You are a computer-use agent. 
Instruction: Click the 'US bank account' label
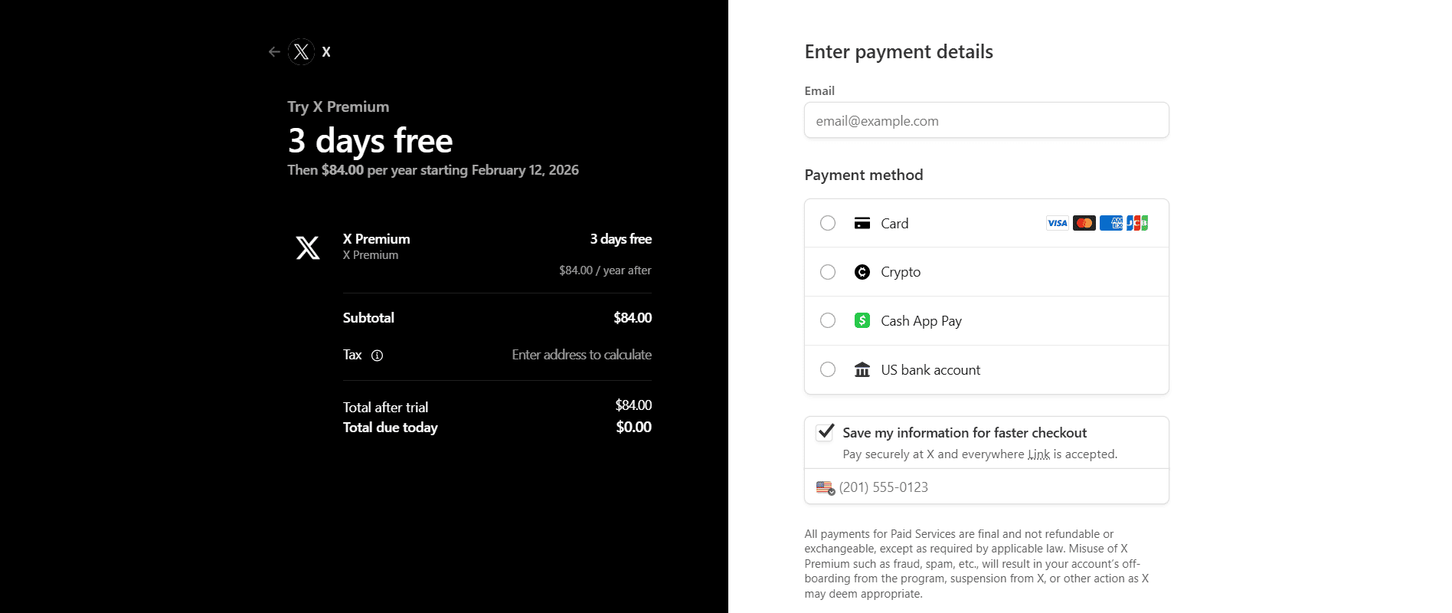pos(930,370)
